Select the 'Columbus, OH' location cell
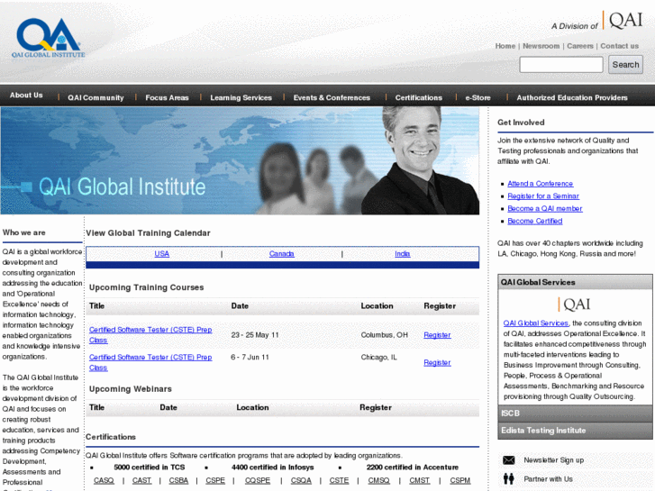 tap(385, 335)
